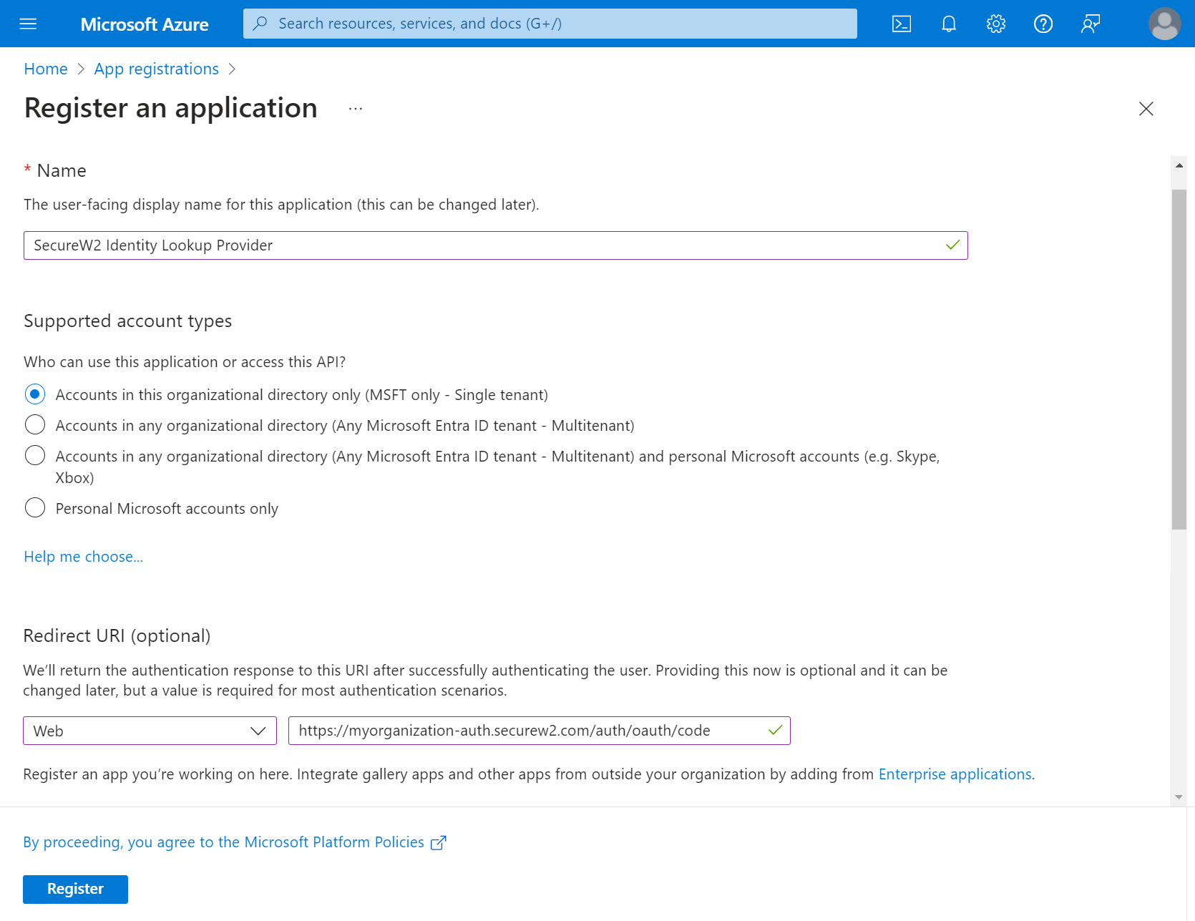Select Personal Microsoft accounts only

tap(35, 508)
